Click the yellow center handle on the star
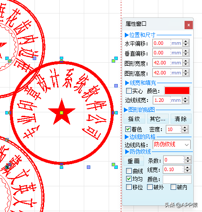Image resolution: width=202 pixels, height=212 pixels. tap(62, 113)
